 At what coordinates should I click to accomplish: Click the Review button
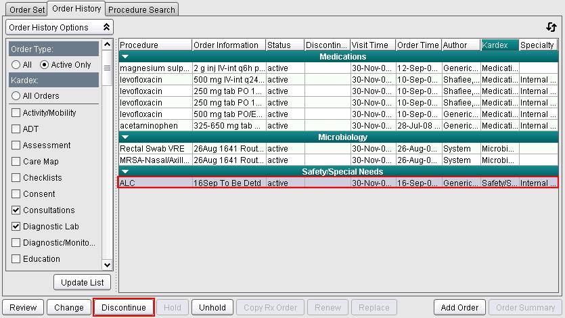[x=23, y=308]
